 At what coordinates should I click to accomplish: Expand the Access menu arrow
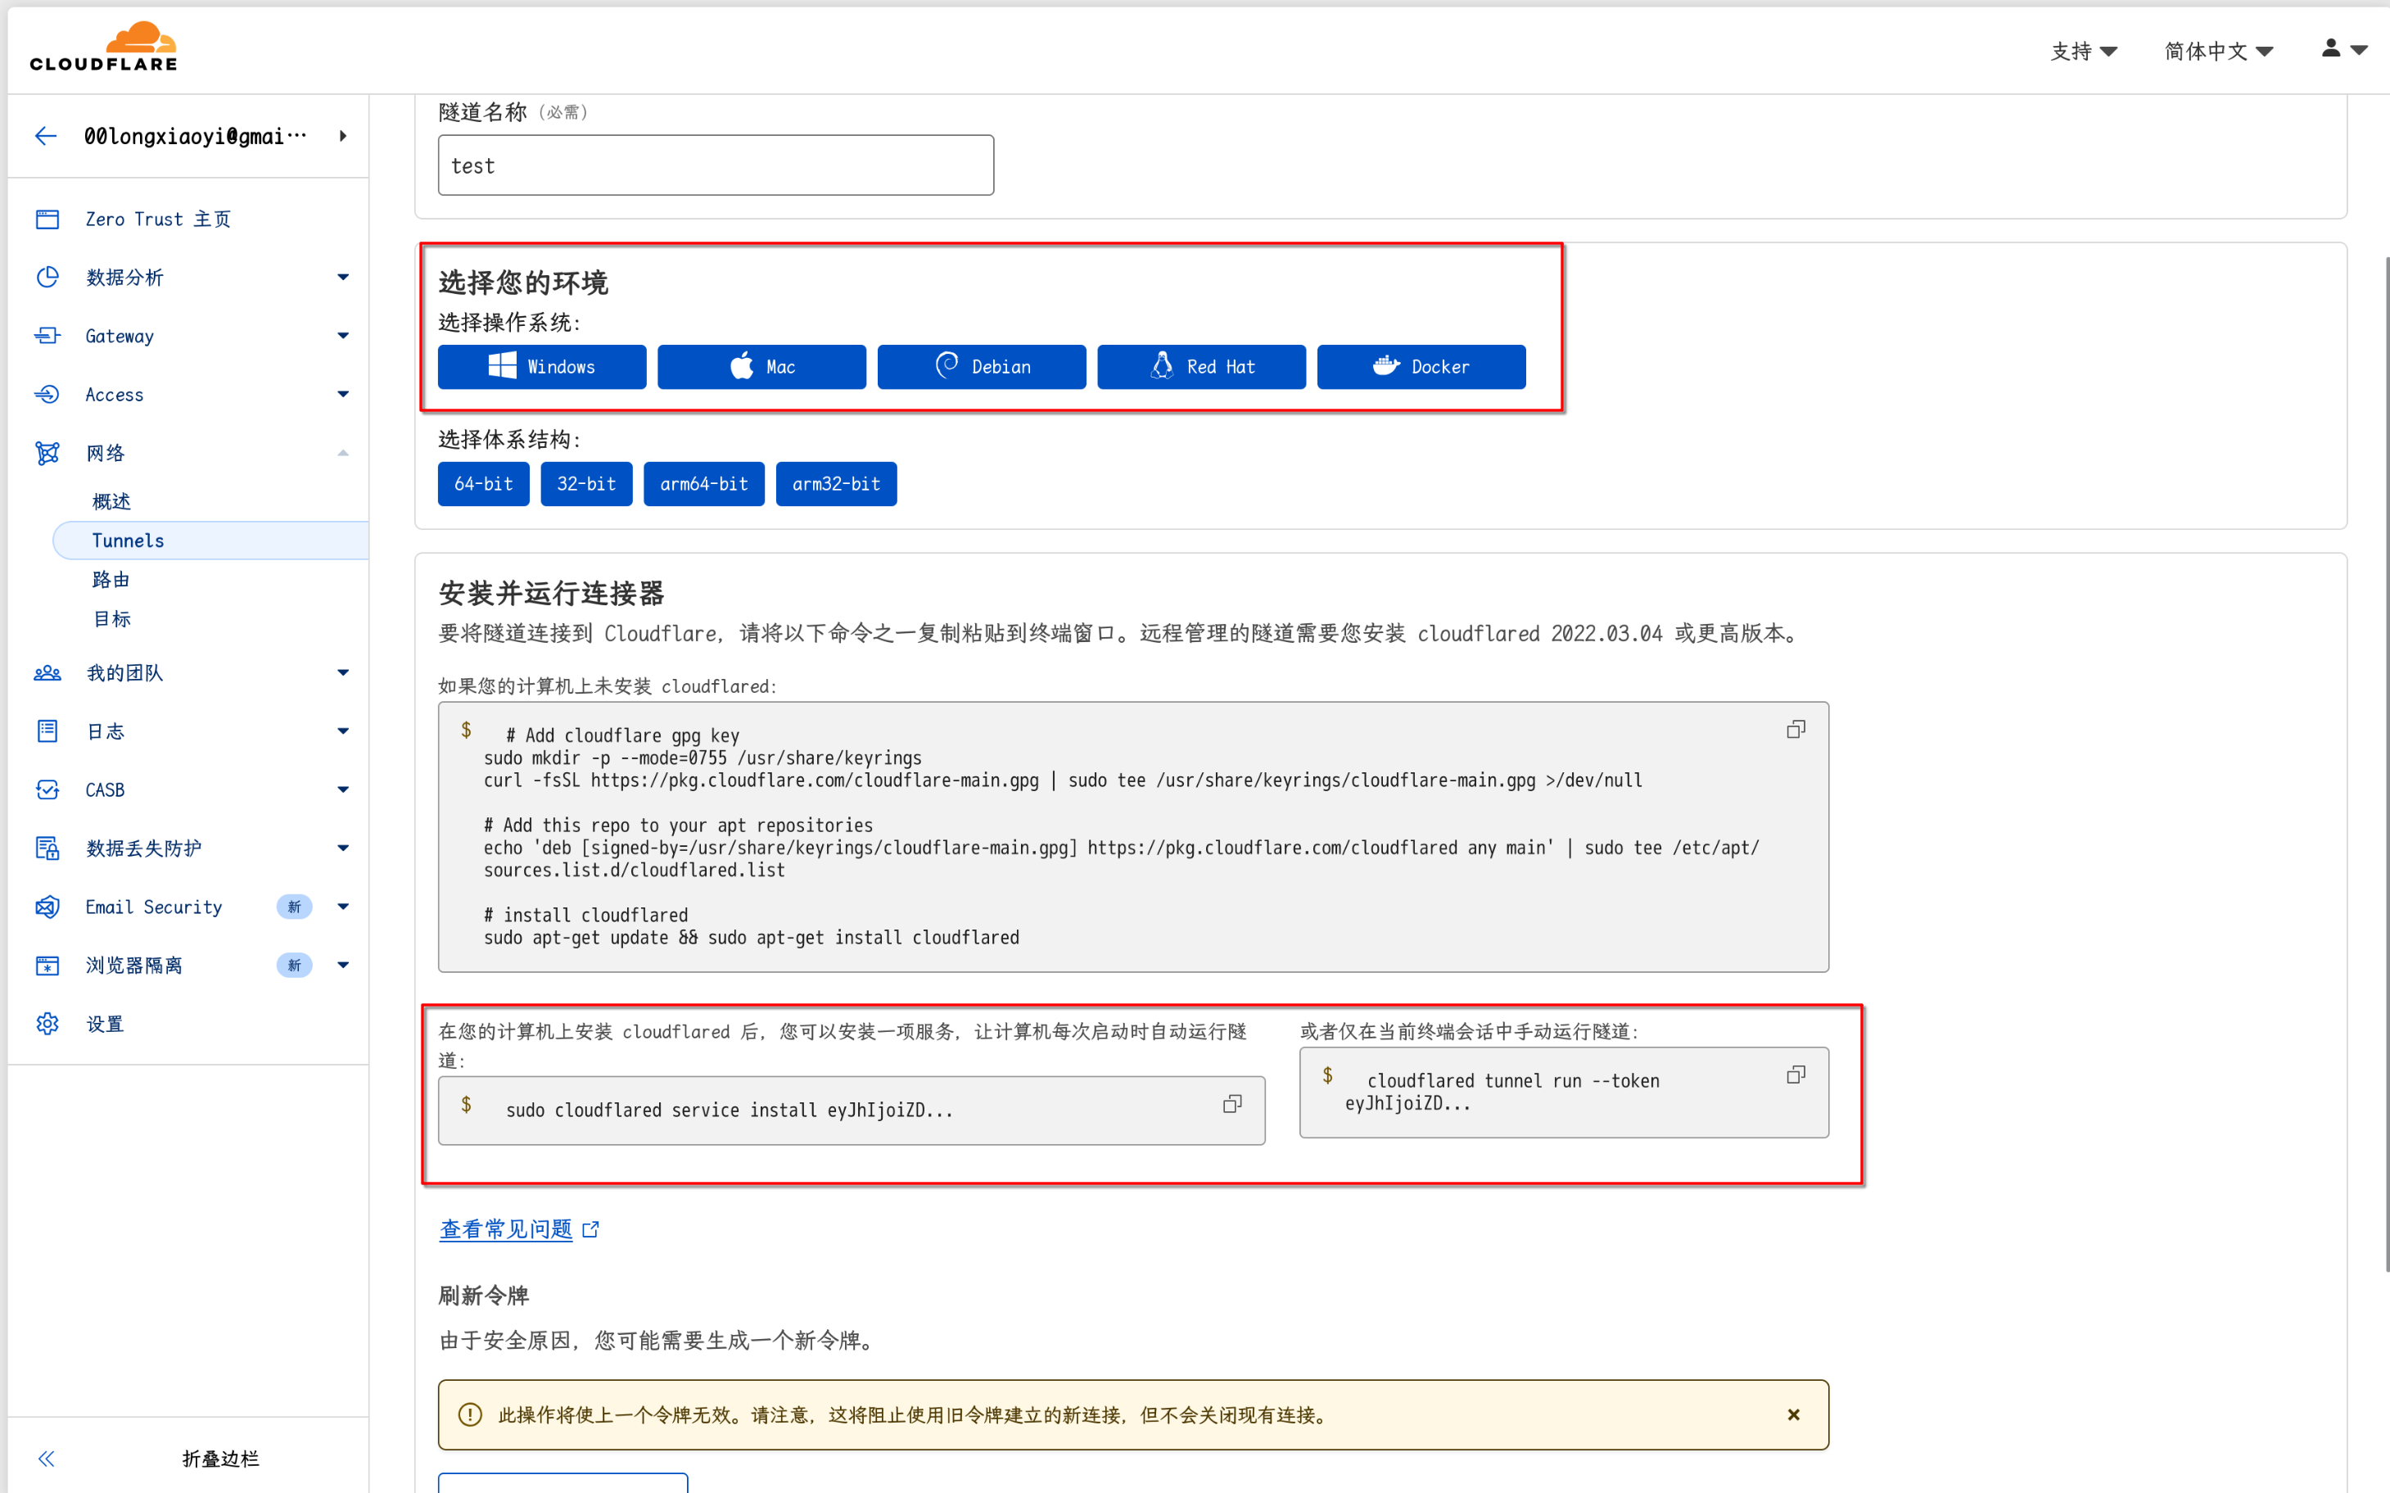click(342, 394)
